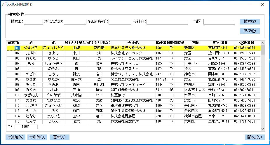Click the 谷口証券株式会社 company cell
This screenshot has width=270, height=145.
(133, 90)
